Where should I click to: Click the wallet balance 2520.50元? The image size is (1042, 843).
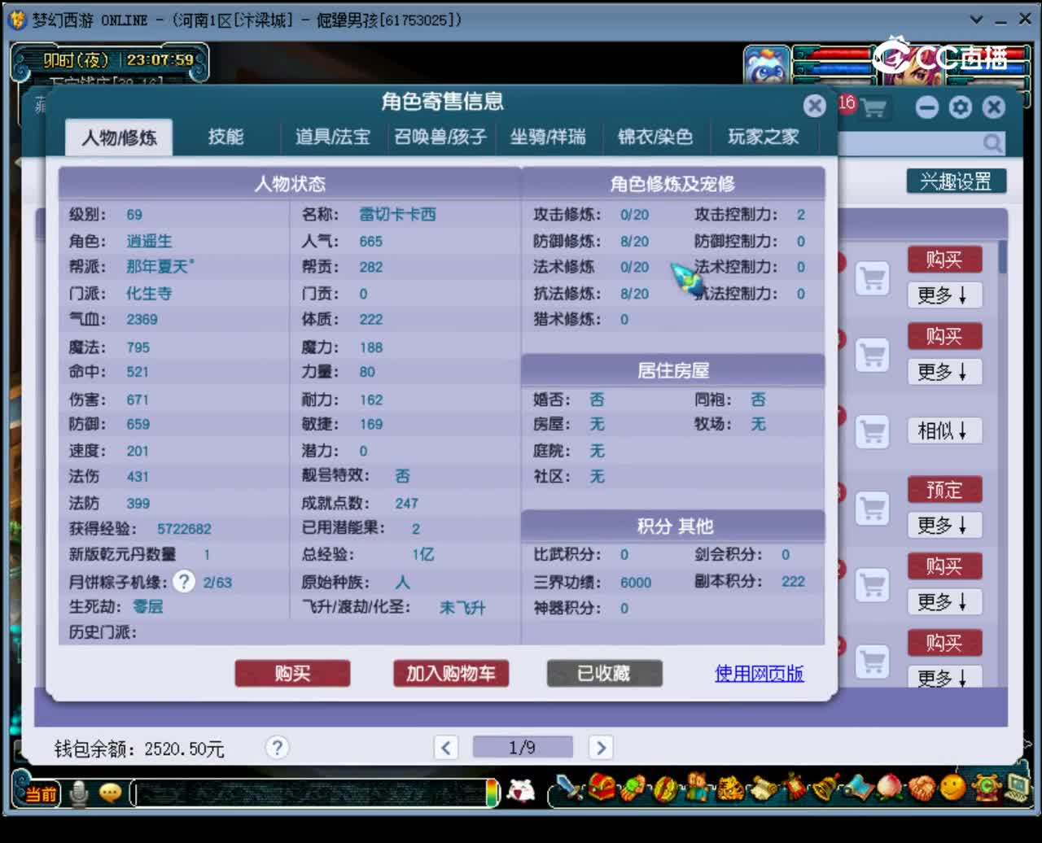tap(185, 749)
